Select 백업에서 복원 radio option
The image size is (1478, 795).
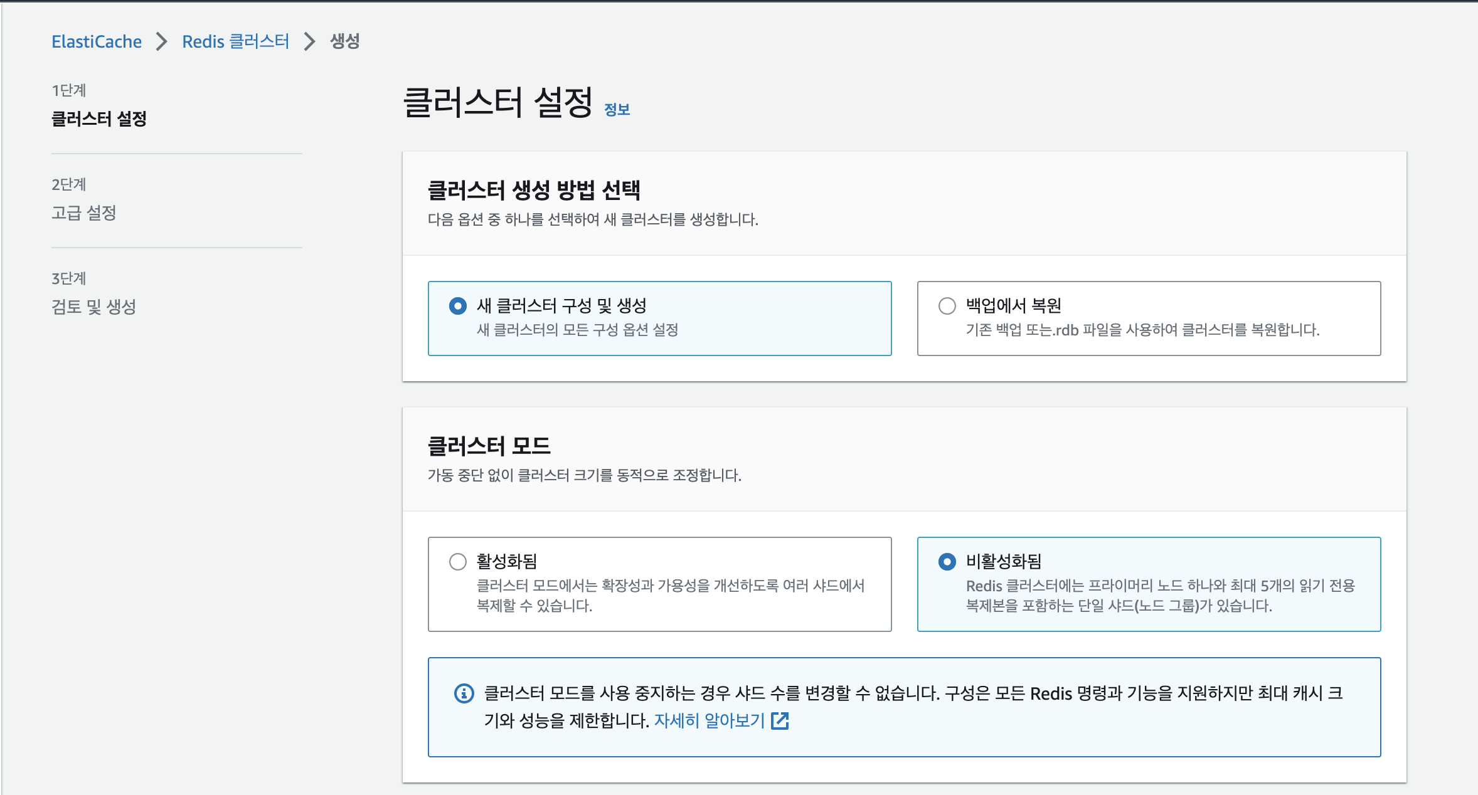click(947, 306)
